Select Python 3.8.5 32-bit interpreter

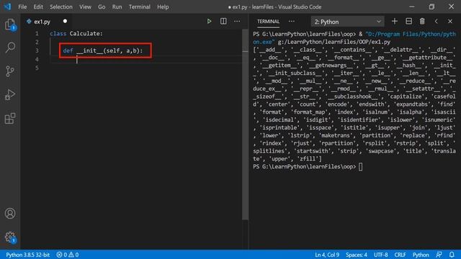point(27,255)
